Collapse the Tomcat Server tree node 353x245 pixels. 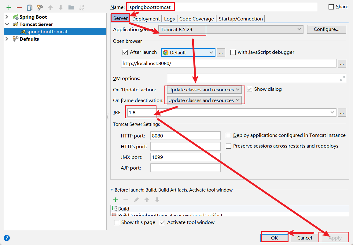click(7, 24)
